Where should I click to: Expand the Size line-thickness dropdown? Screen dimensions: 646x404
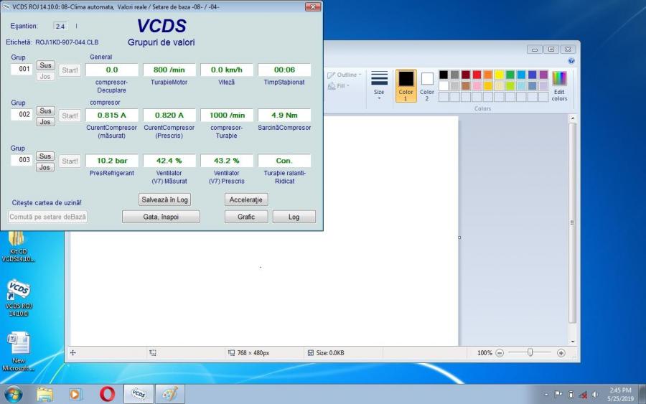(379, 86)
